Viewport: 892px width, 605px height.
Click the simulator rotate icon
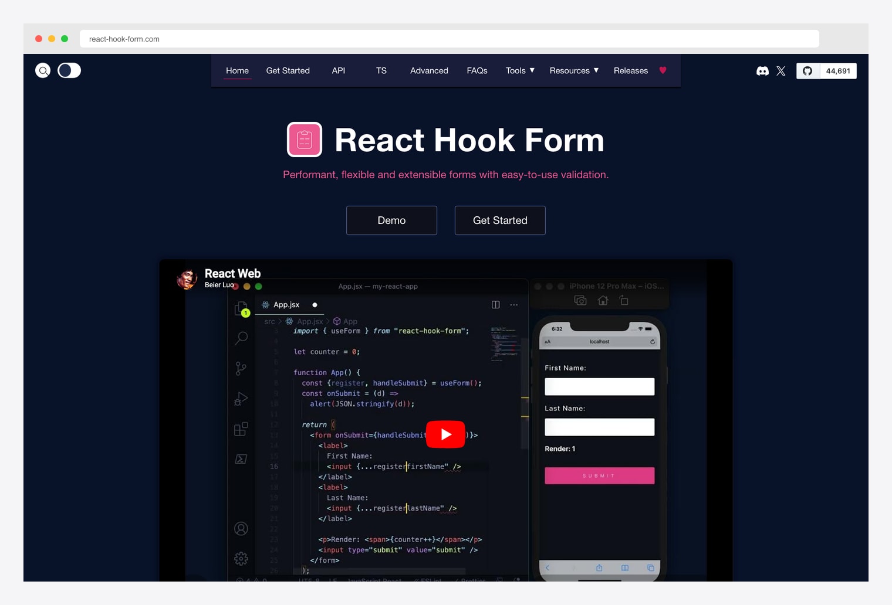[624, 301]
